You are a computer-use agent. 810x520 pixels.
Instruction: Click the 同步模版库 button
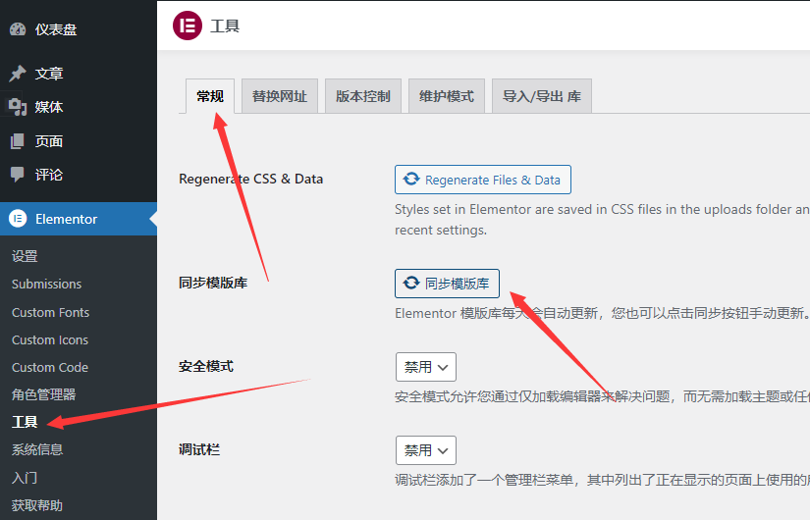(448, 284)
